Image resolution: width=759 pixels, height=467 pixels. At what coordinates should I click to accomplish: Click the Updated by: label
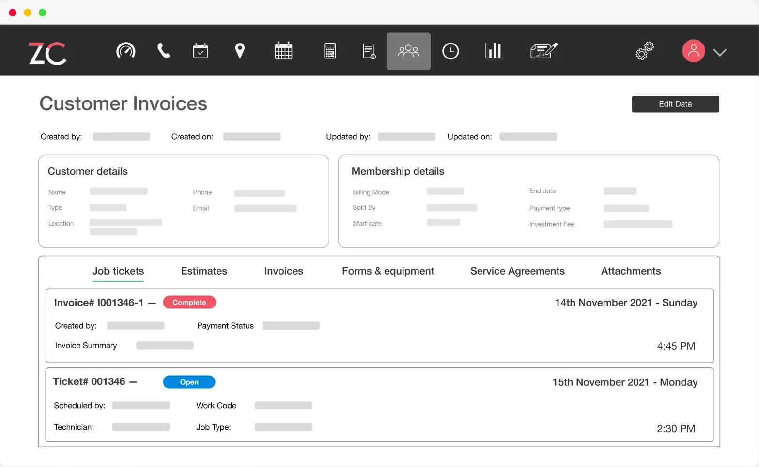[x=348, y=137]
